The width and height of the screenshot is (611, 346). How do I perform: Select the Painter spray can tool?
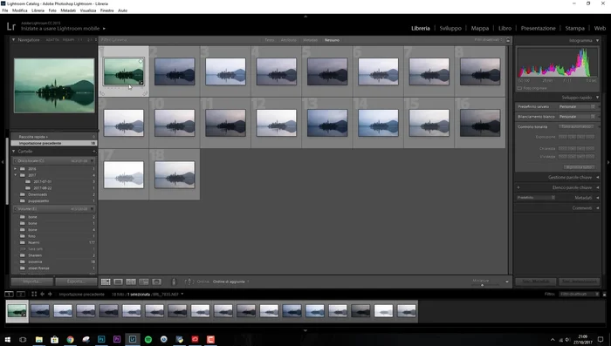[174, 282]
